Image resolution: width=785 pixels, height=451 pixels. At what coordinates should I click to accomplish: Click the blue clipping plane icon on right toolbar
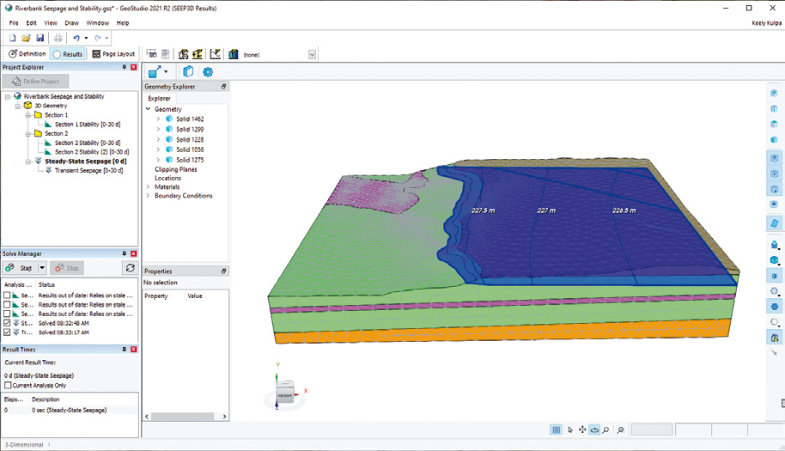click(775, 223)
